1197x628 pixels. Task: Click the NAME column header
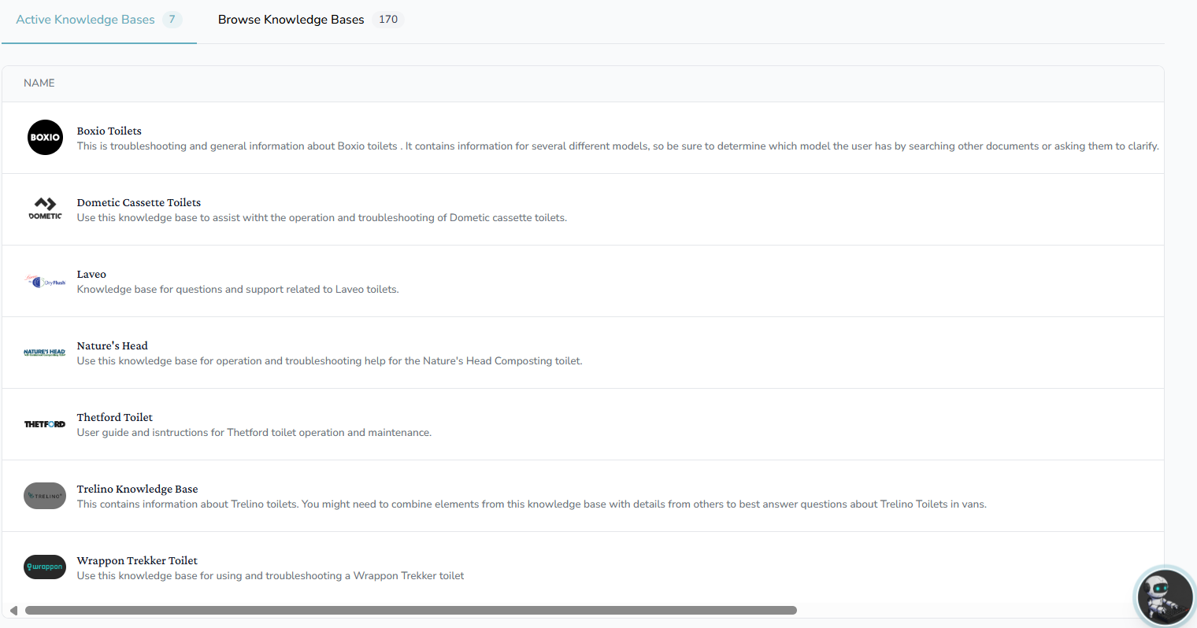coord(39,83)
